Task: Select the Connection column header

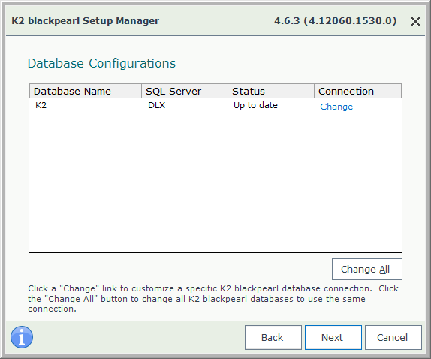Action: tap(357, 91)
